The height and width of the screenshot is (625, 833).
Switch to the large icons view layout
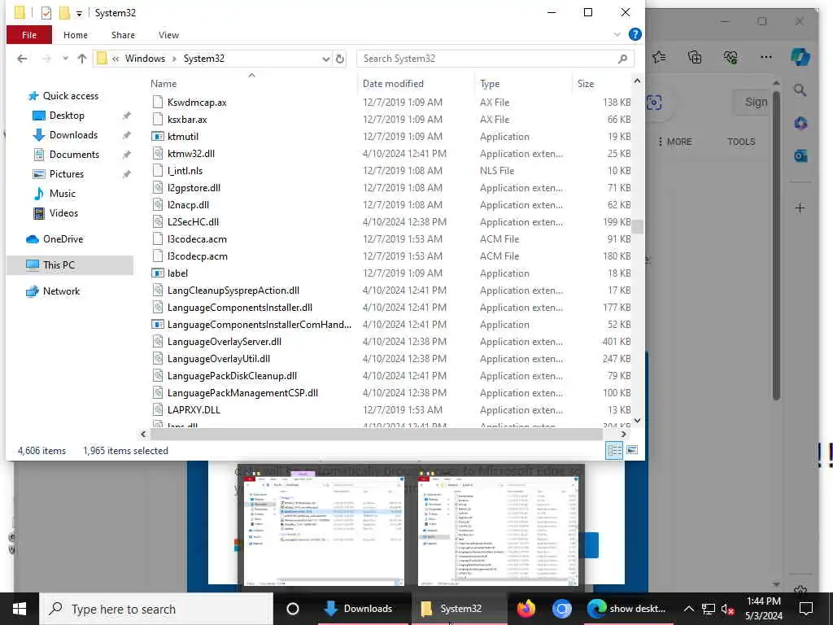coord(632,450)
